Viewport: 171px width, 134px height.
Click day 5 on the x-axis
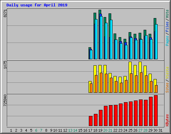click(31, 130)
